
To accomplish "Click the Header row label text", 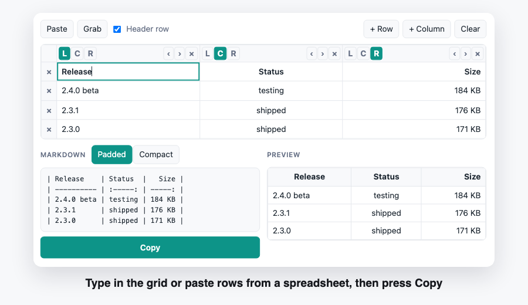I will click(x=147, y=29).
